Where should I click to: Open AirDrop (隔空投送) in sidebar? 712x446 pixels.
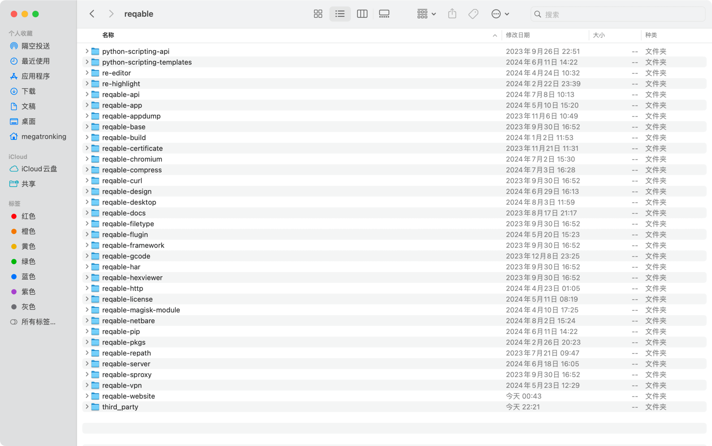coord(35,46)
